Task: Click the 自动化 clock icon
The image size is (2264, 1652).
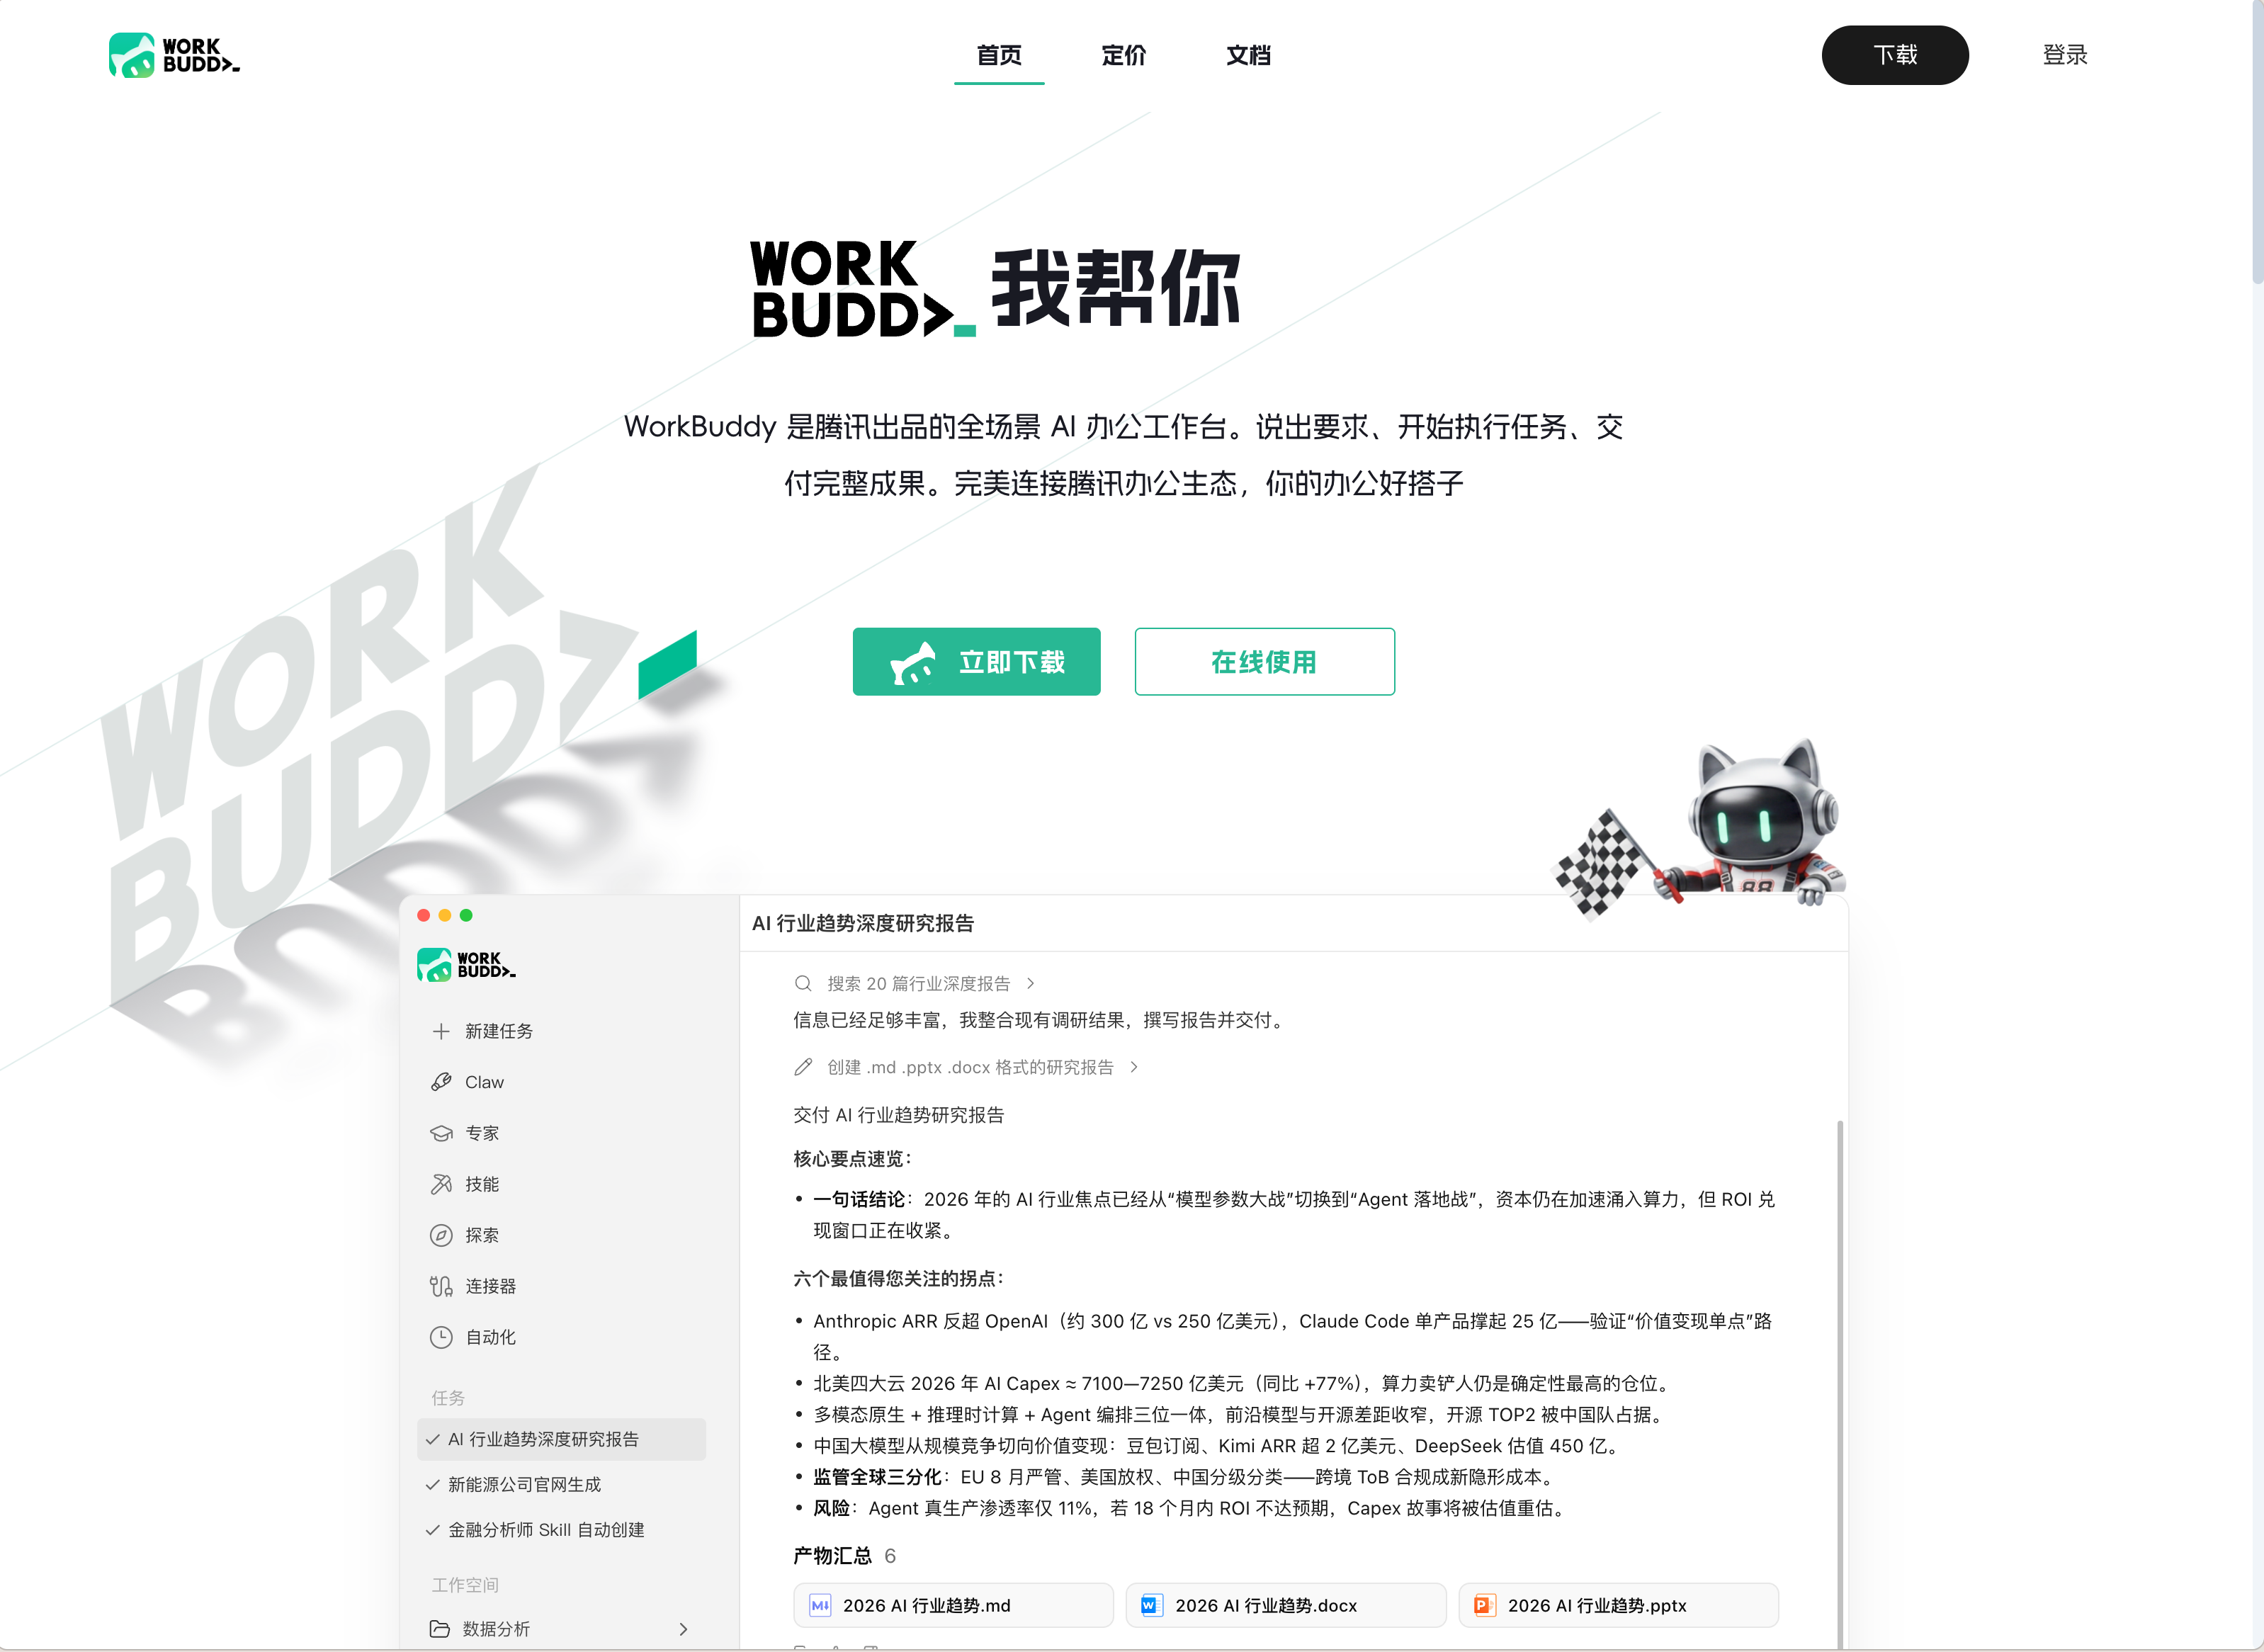Action: (441, 1337)
